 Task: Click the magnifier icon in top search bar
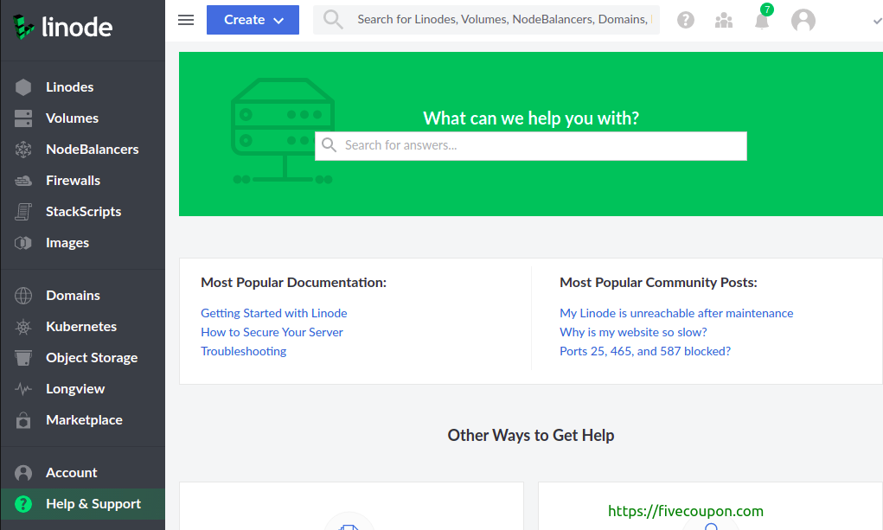coord(333,20)
